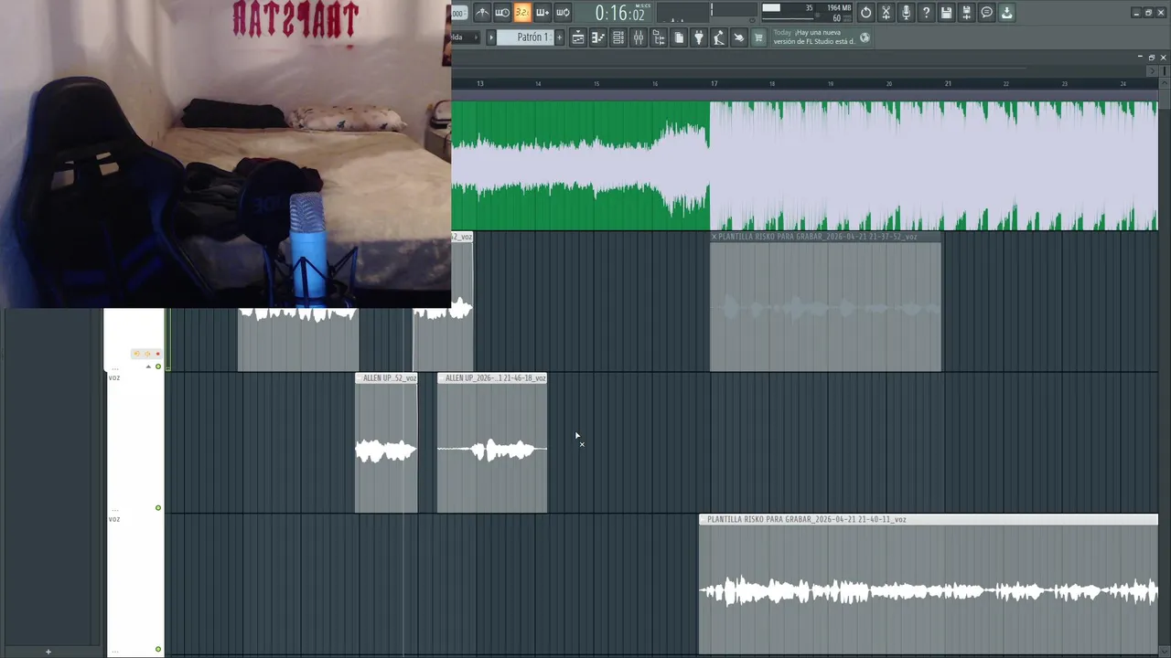This screenshot has height=658, width=1171.
Task: Toggle the metronome button
Action: (482, 12)
